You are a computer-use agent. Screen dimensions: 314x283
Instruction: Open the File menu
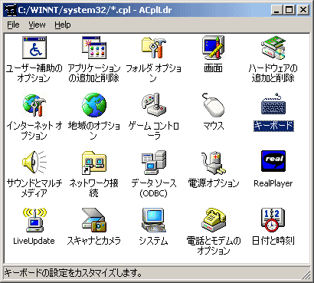(13, 25)
